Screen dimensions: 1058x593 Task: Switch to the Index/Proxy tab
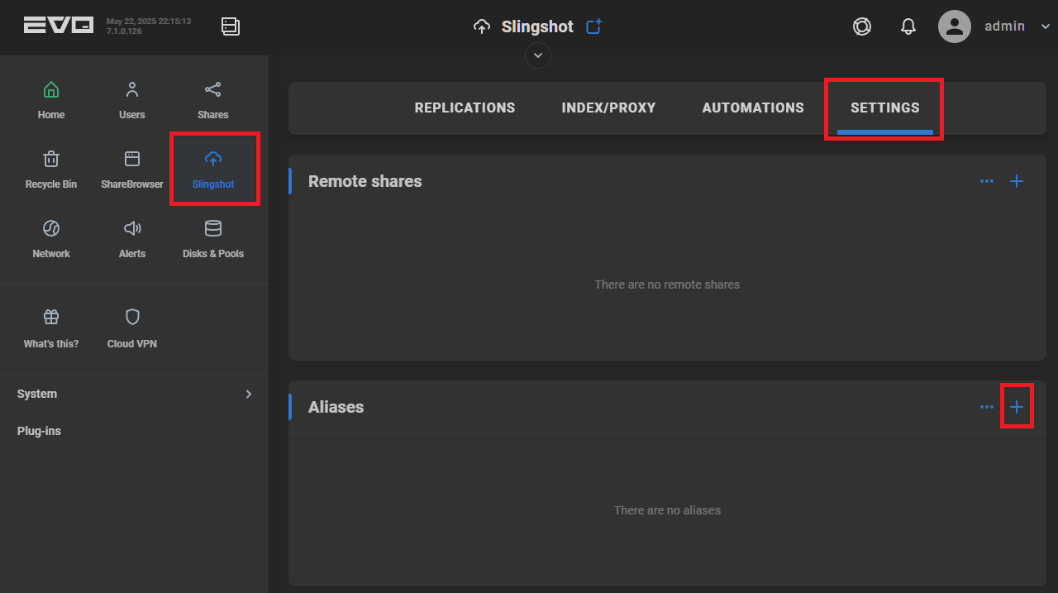click(608, 108)
